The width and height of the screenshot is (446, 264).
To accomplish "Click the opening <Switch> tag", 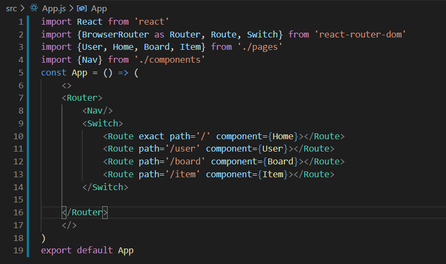I will point(103,124).
